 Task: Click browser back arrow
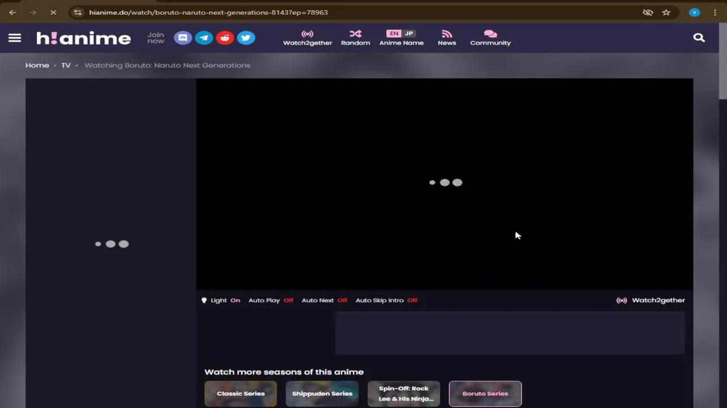click(x=12, y=12)
